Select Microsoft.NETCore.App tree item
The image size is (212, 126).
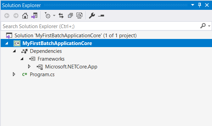pyautogui.click(x=71, y=67)
